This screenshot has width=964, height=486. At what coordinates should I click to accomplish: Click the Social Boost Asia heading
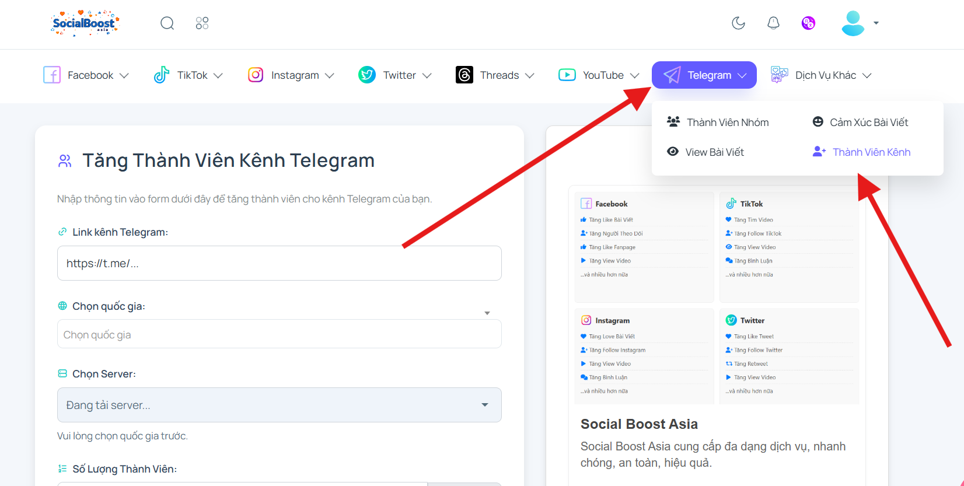(x=639, y=424)
